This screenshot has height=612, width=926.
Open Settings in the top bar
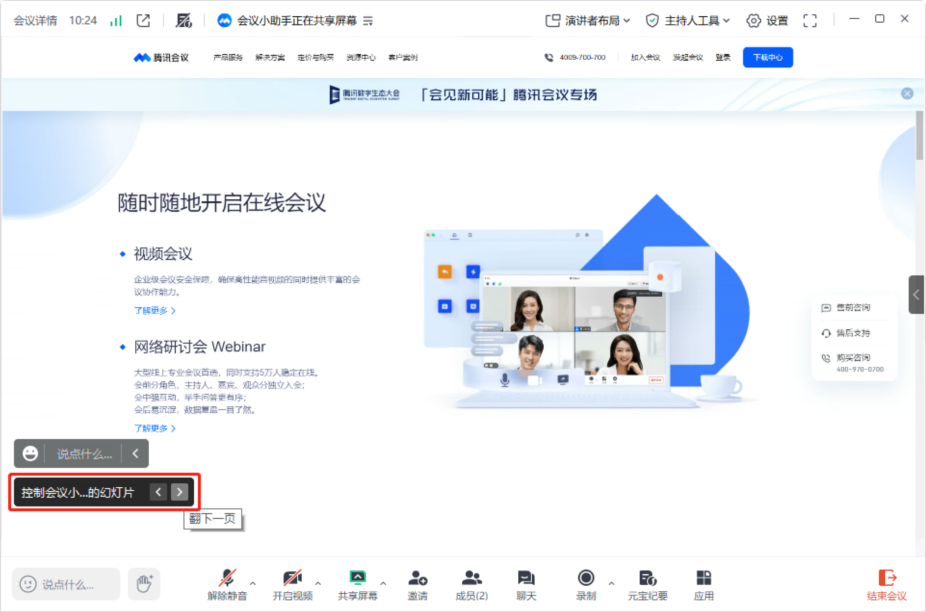click(x=767, y=20)
